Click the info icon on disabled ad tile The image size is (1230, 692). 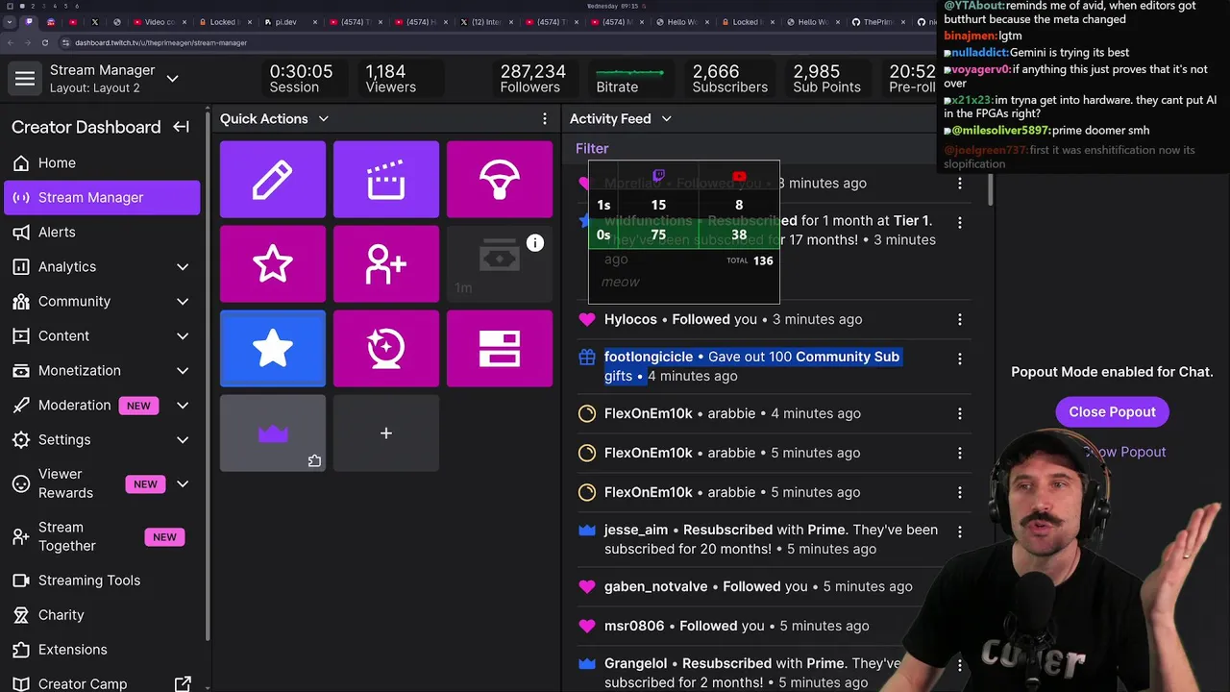point(535,243)
